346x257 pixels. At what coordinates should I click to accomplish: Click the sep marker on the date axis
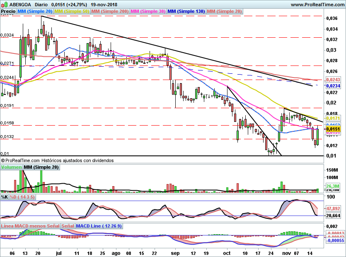tap(175, 252)
